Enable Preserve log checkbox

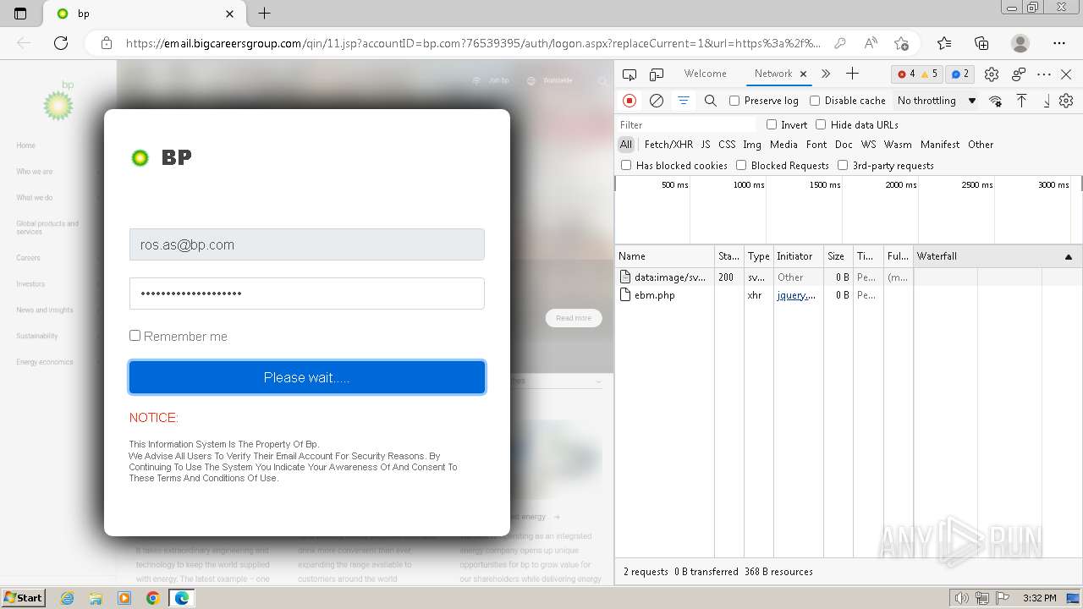[734, 101]
